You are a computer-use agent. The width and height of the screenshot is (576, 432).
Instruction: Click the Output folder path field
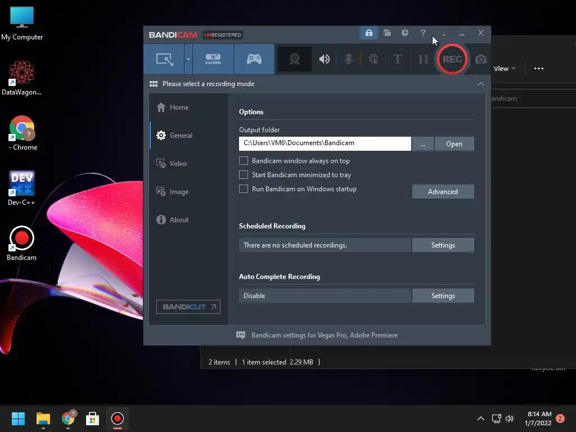325,143
